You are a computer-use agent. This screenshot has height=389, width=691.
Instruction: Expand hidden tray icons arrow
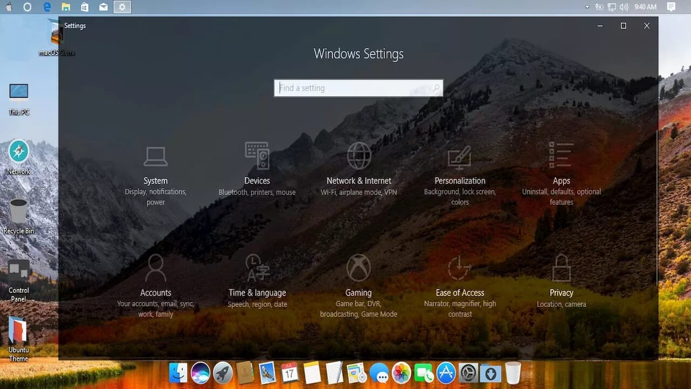[587, 7]
